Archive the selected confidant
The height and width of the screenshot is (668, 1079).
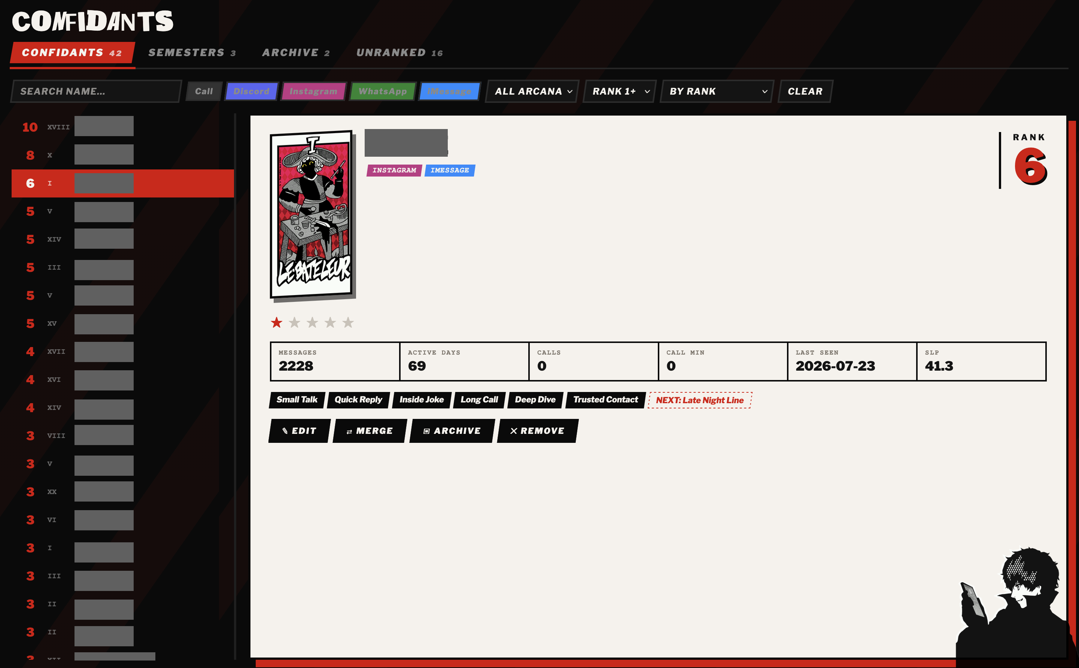[452, 431]
